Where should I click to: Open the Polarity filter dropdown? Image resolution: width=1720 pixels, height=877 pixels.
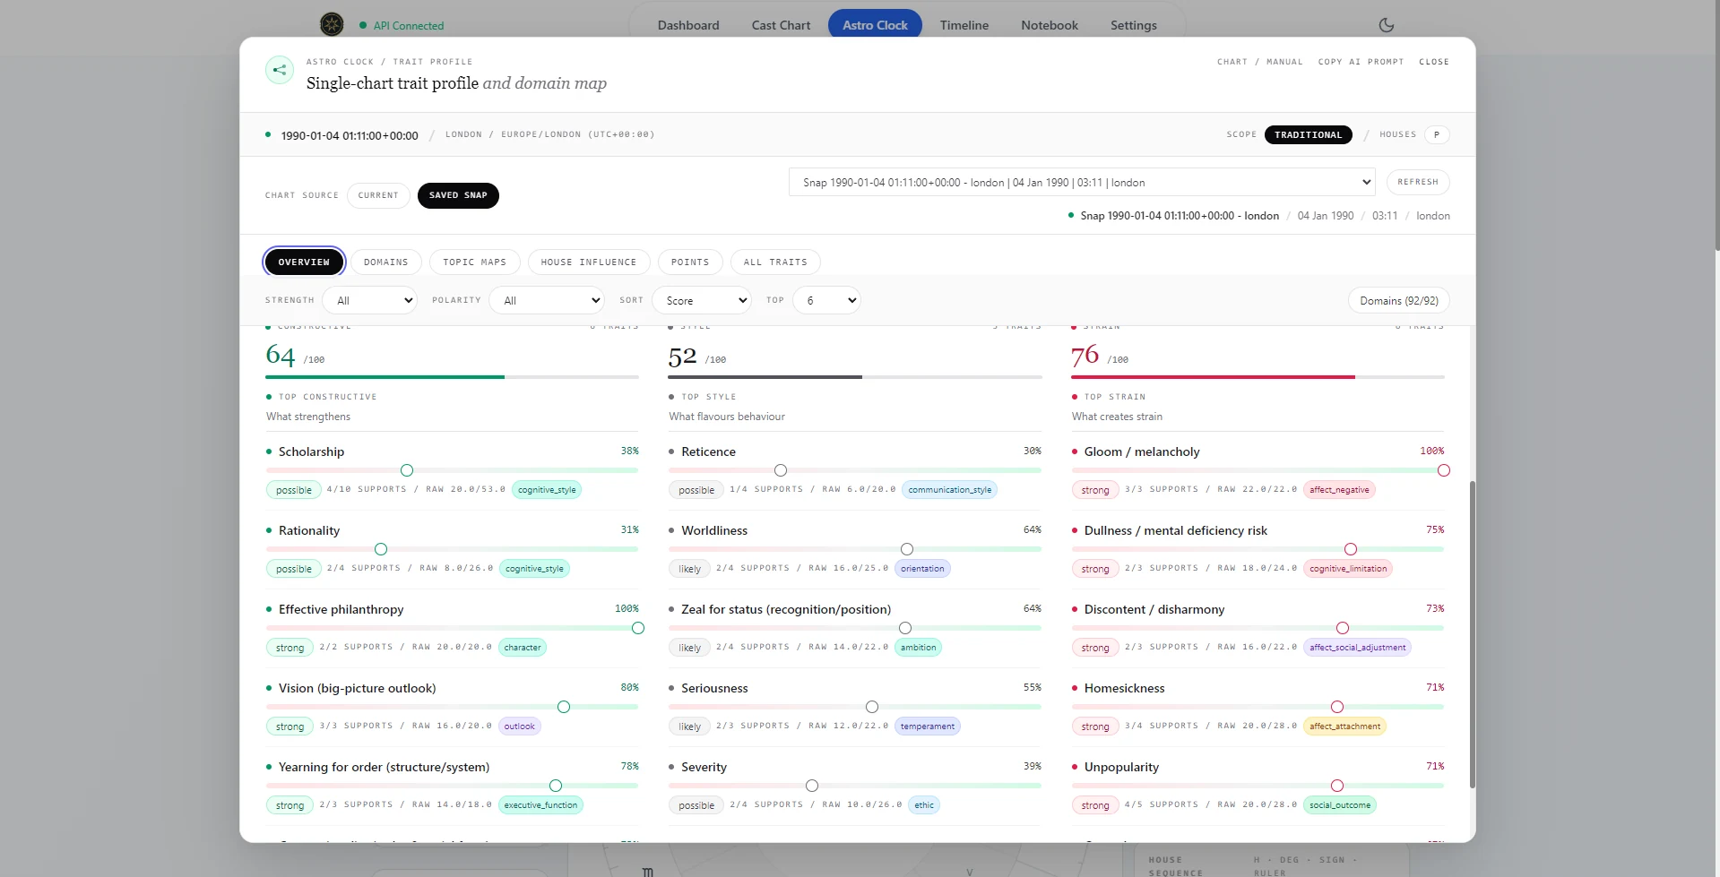(x=547, y=300)
